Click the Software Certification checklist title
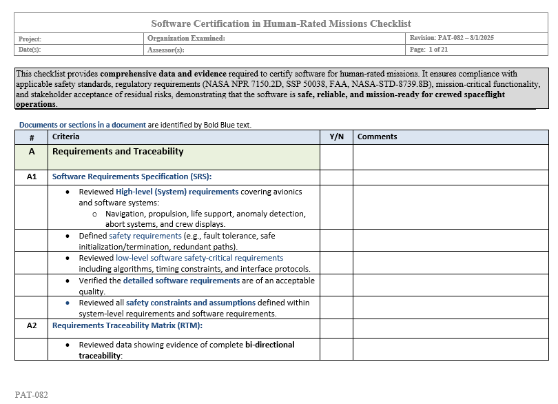The image size is (558, 404). pyautogui.click(x=281, y=23)
